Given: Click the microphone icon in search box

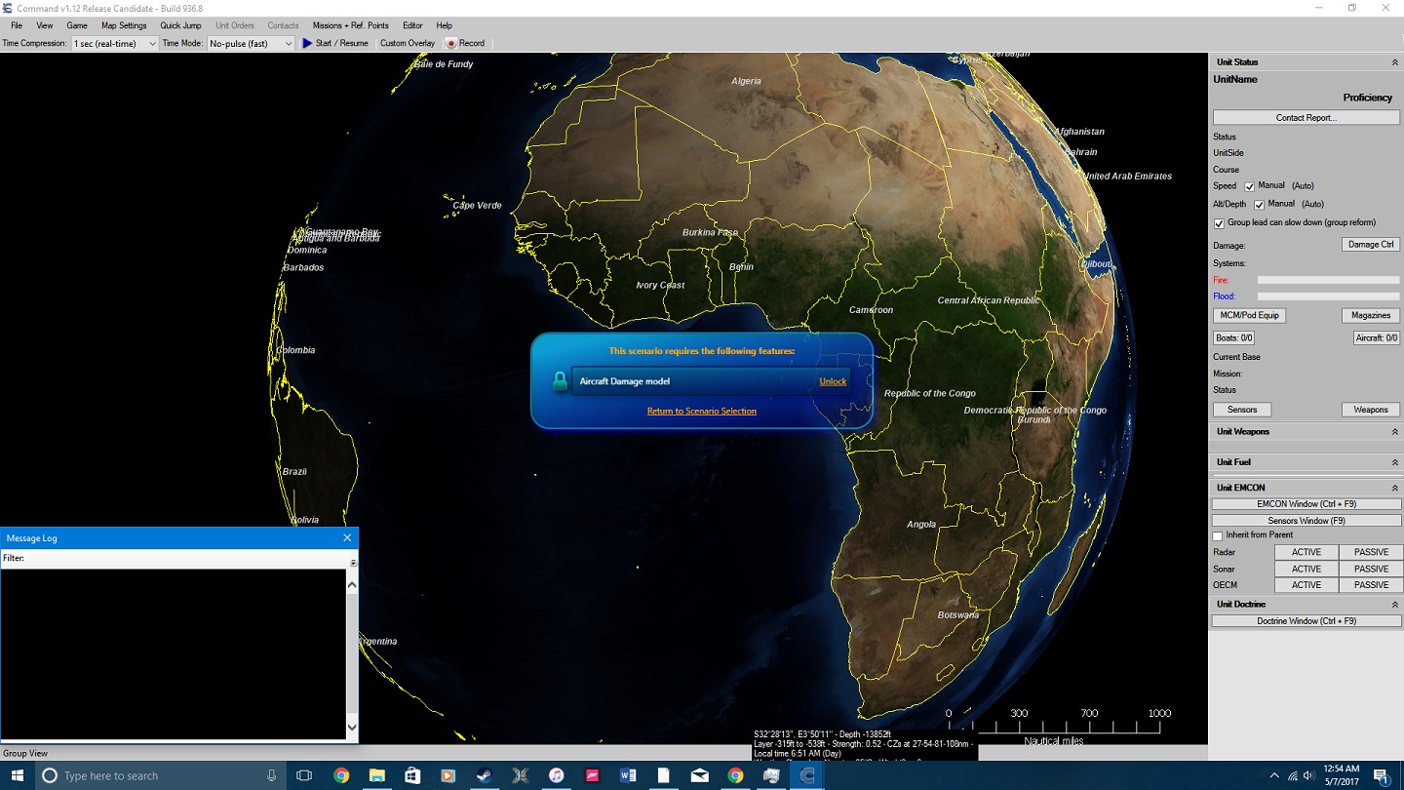Looking at the screenshot, I should pyautogui.click(x=271, y=775).
